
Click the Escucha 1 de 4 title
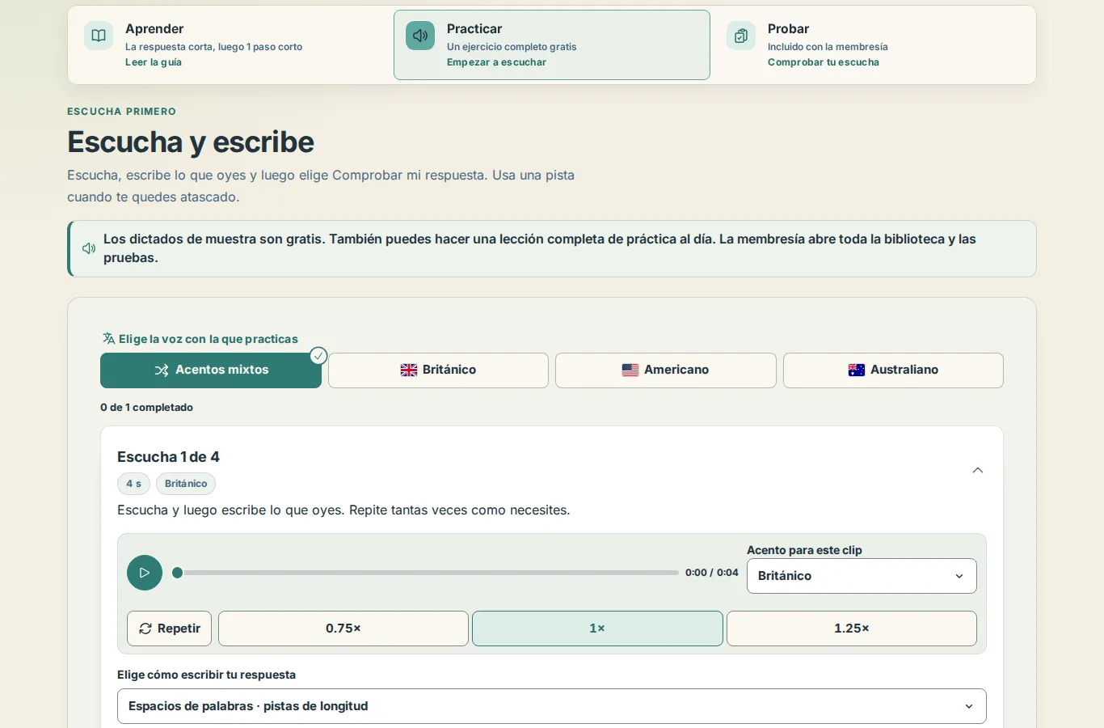[x=168, y=457]
